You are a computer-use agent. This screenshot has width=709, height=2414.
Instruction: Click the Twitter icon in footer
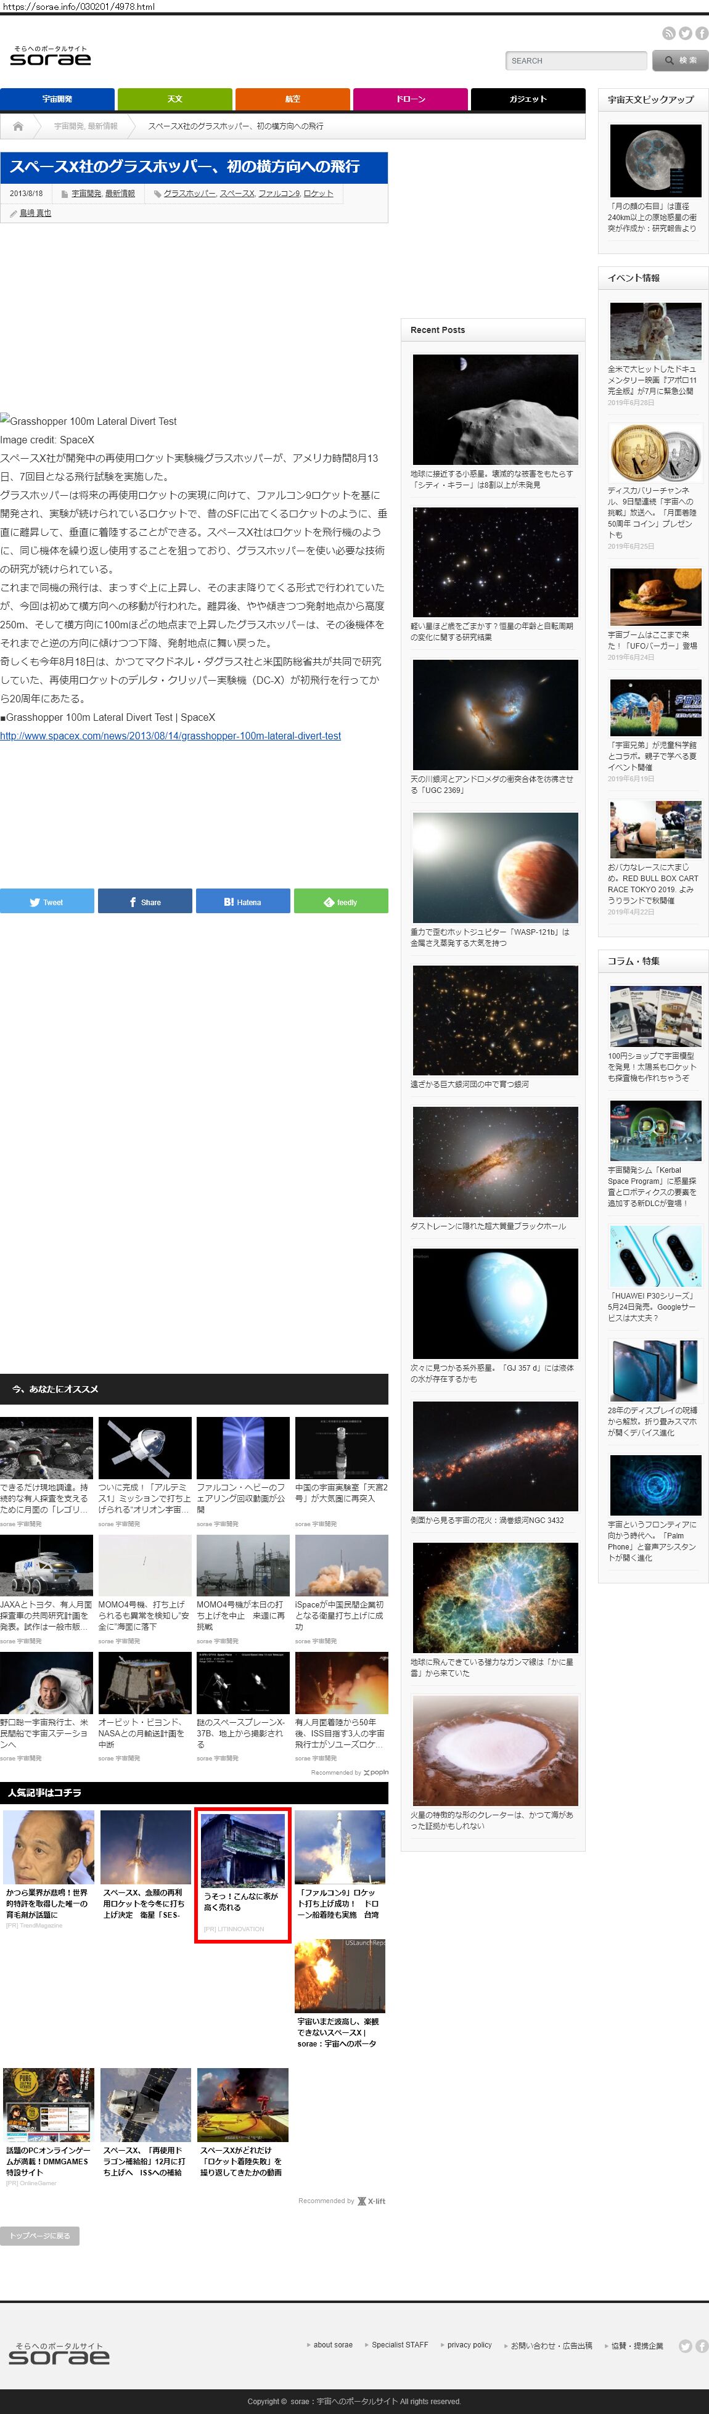click(685, 2346)
